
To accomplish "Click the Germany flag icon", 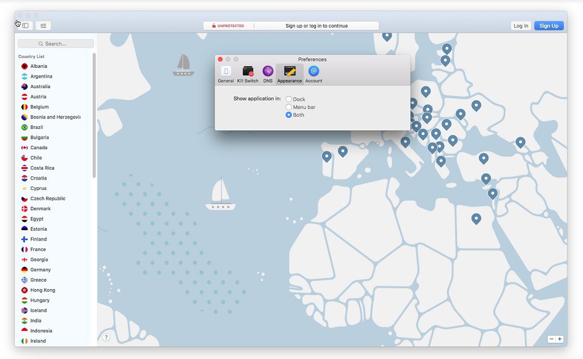I will click(x=25, y=270).
